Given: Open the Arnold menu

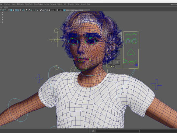Looking at the screenshot, I should click(x=83, y=4).
